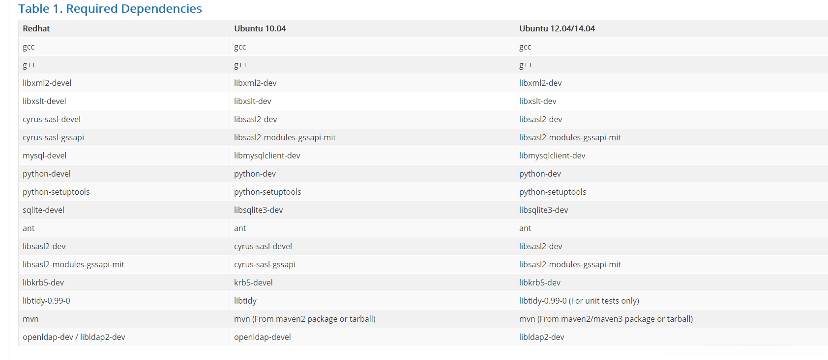Click the libxslt-devel entry
The width and height of the screenshot is (828, 360).
point(44,101)
